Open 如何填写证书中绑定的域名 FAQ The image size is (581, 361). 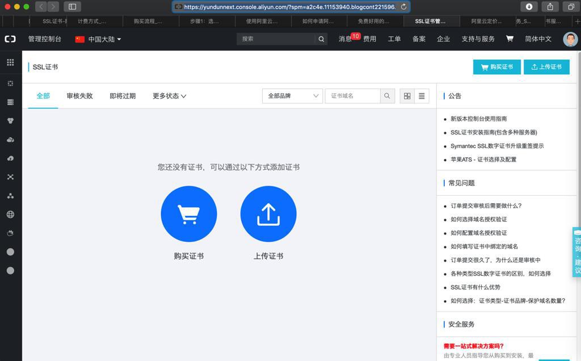coord(484,246)
